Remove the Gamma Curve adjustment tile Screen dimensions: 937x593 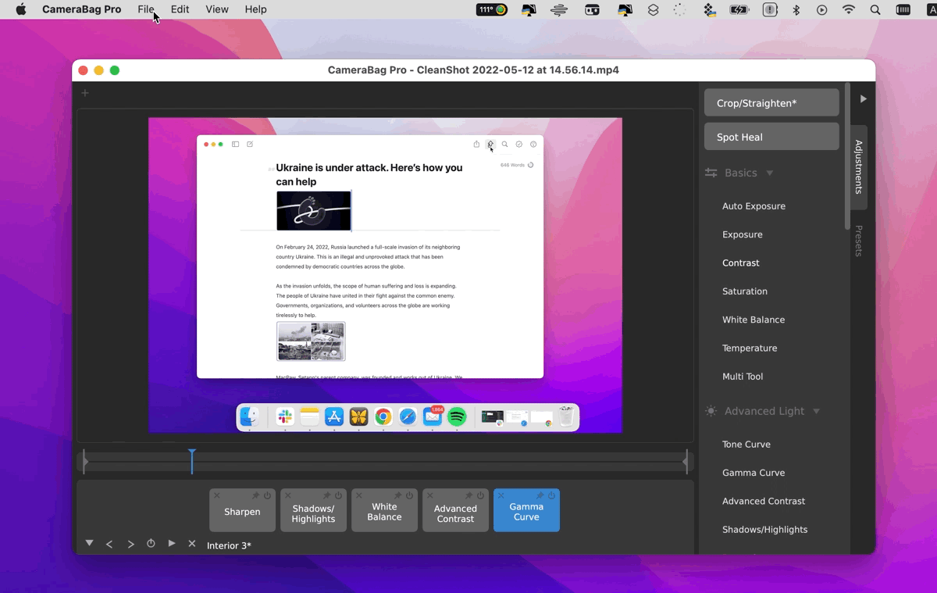pos(501,496)
